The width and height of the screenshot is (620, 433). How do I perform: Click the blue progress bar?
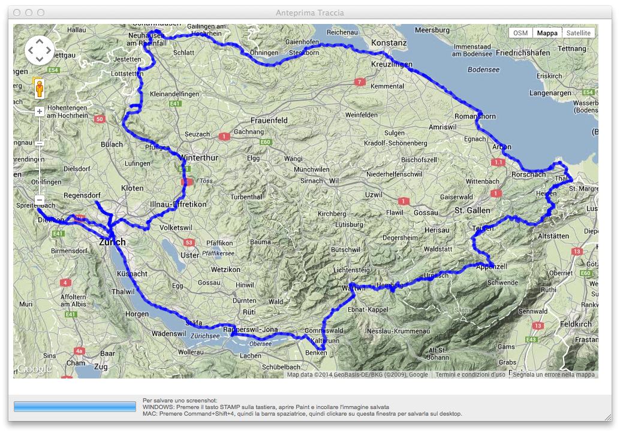pyautogui.click(x=75, y=407)
